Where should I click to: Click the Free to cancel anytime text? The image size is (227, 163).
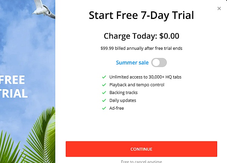tap(141, 161)
